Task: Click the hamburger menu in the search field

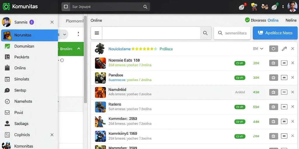Action: 97,33
